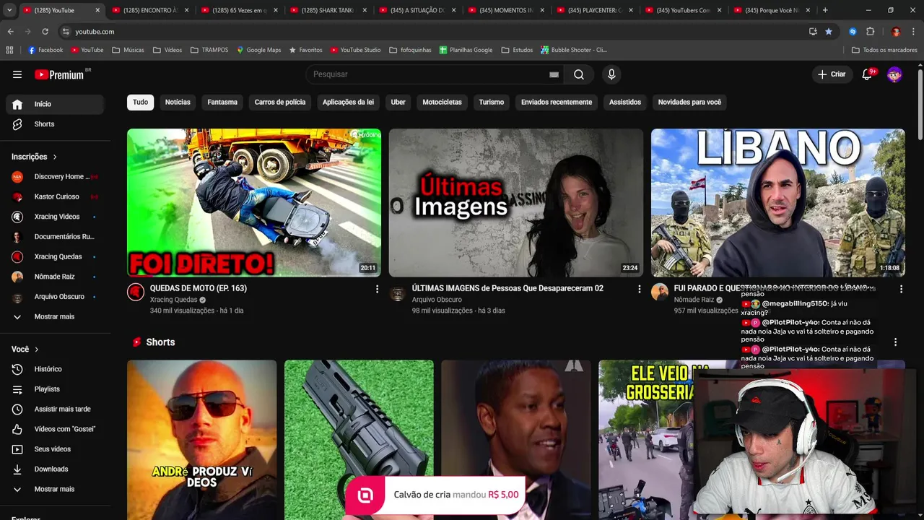This screenshot has width=924, height=520.
Task: Open Histórico in the sidebar
Action: point(55,369)
